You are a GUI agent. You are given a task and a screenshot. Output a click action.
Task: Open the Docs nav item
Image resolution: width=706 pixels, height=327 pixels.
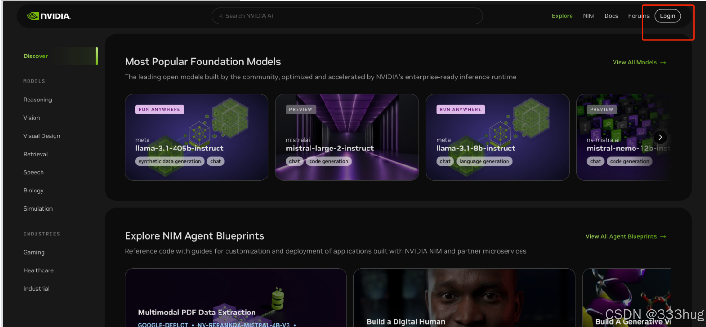click(x=611, y=16)
